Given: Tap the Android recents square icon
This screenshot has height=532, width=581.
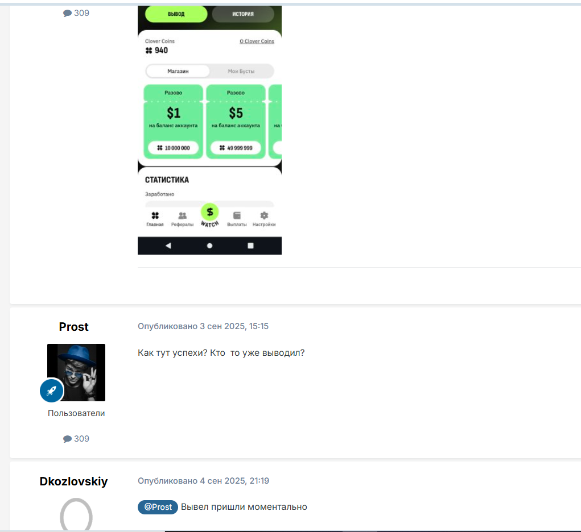Looking at the screenshot, I should (250, 246).
